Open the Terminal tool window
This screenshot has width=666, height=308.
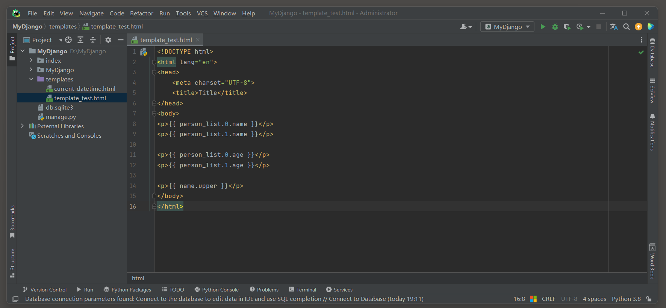click(x=303, y=290)
